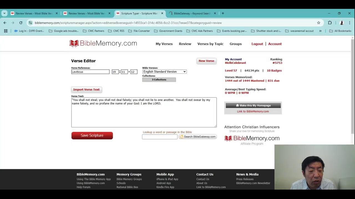355x199 pixels.
Task: Open the Chrome profile avatar
Action: pyautogui.click(x=342, y=23)
